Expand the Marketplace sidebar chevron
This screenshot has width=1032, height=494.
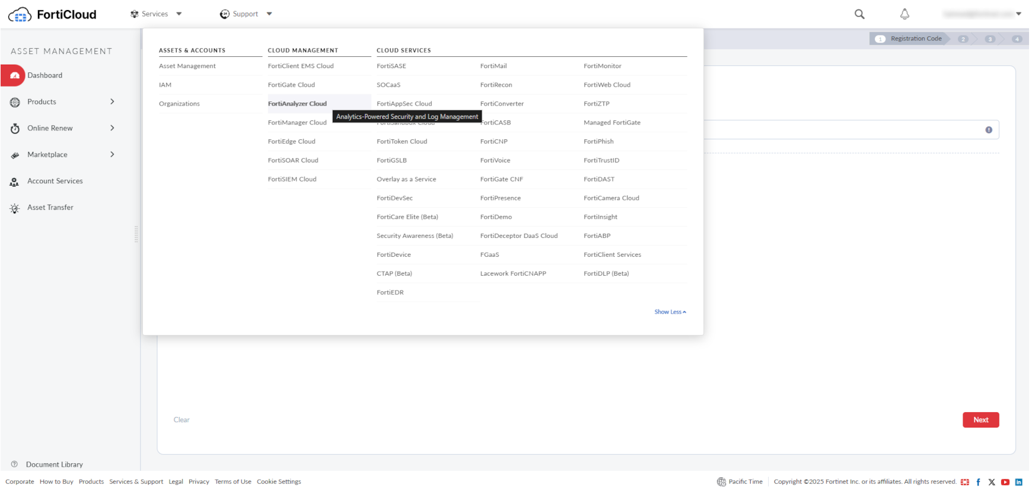point(112,155)
